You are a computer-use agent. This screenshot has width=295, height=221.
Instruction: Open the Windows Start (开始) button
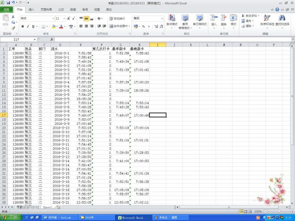point(11,218)
